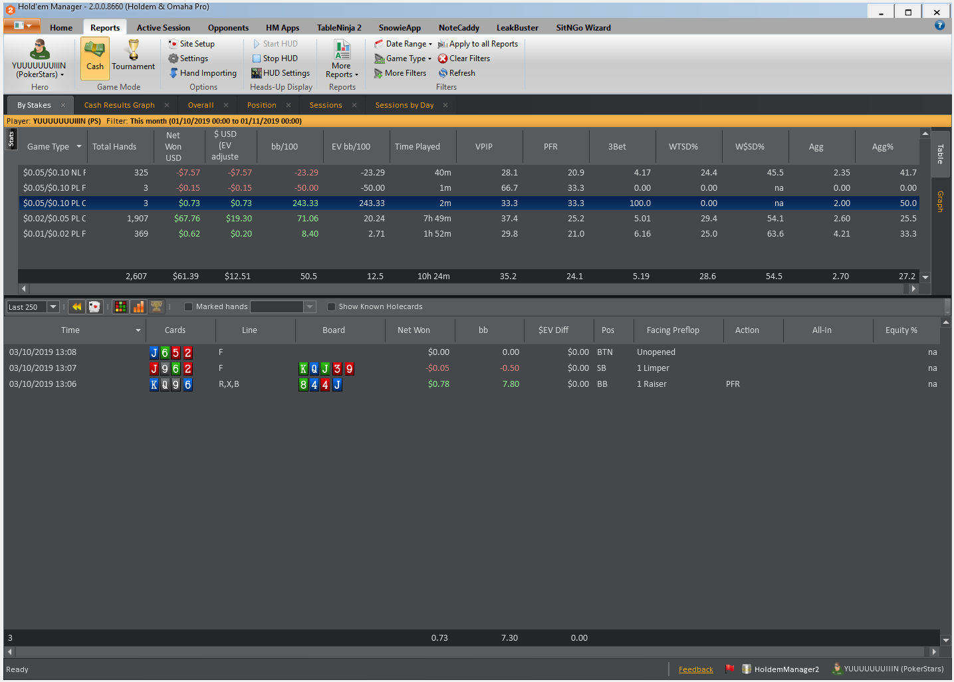This screenshot has width=954, height=682.
Task: Switch to the Position report tab
Action: 262,105
